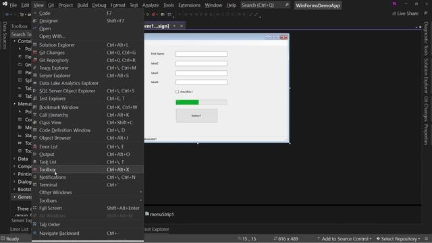The height and width of the screenshot is (243, 432).
Task: Toggle checkBox1 on the form
Action: (x=177, y=92)
